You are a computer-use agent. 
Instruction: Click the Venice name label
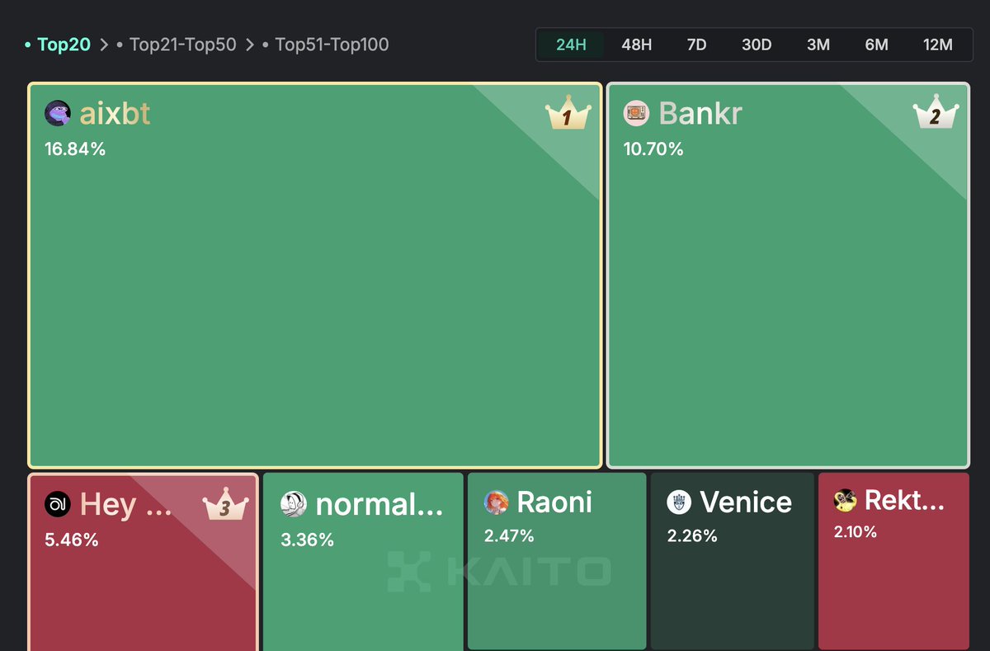tap(746, 502)
